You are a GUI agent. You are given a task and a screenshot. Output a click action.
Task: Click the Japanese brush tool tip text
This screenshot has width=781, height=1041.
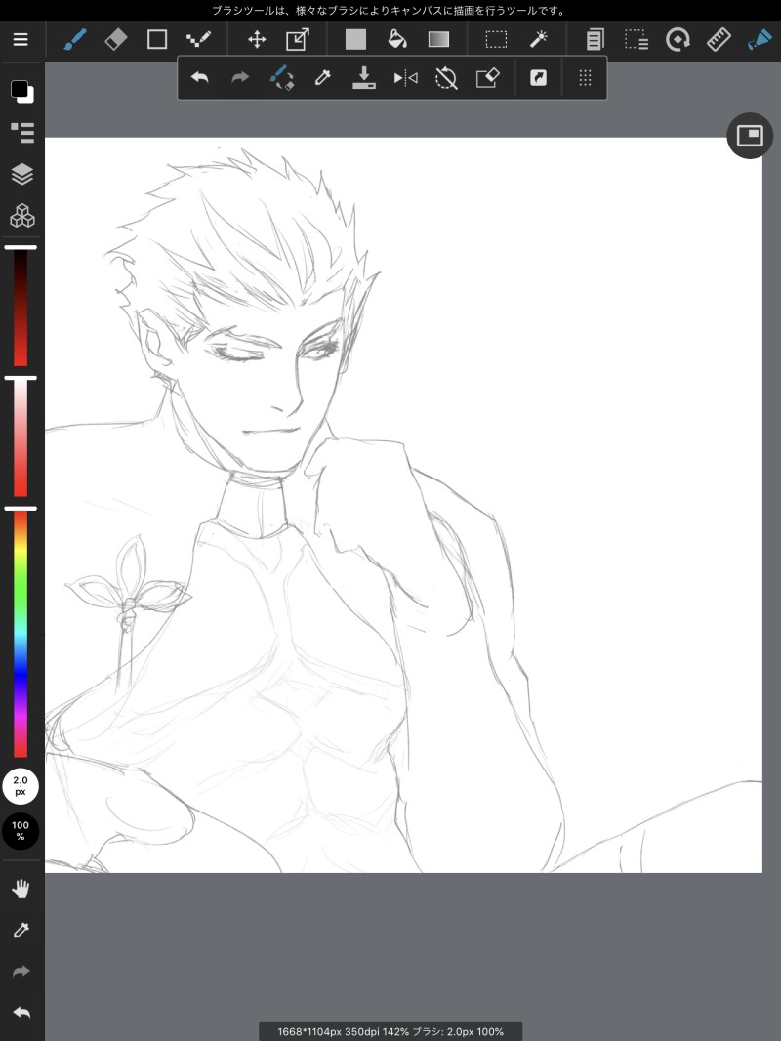[389, 11]
